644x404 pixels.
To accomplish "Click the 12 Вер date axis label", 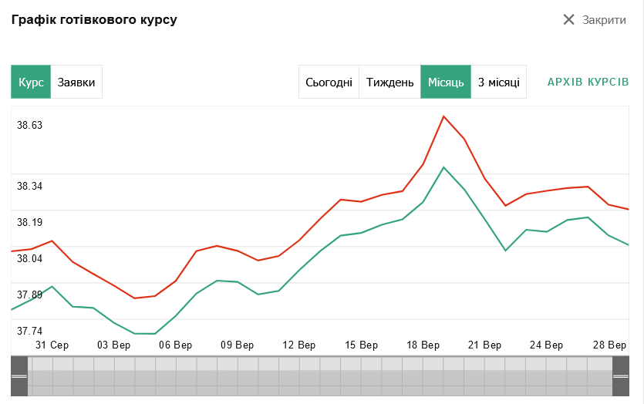I will click(x=299, y=345).
